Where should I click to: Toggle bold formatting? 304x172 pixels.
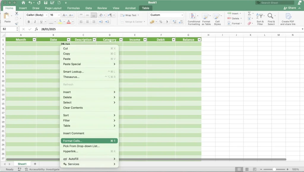(28, 22)
